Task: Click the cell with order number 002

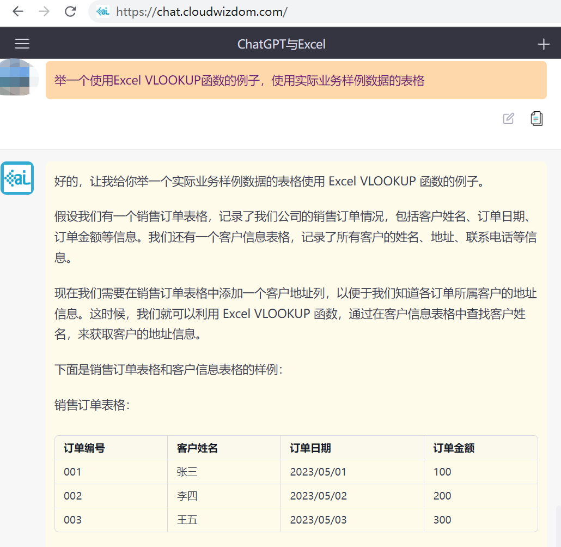Action: [111, 496]
